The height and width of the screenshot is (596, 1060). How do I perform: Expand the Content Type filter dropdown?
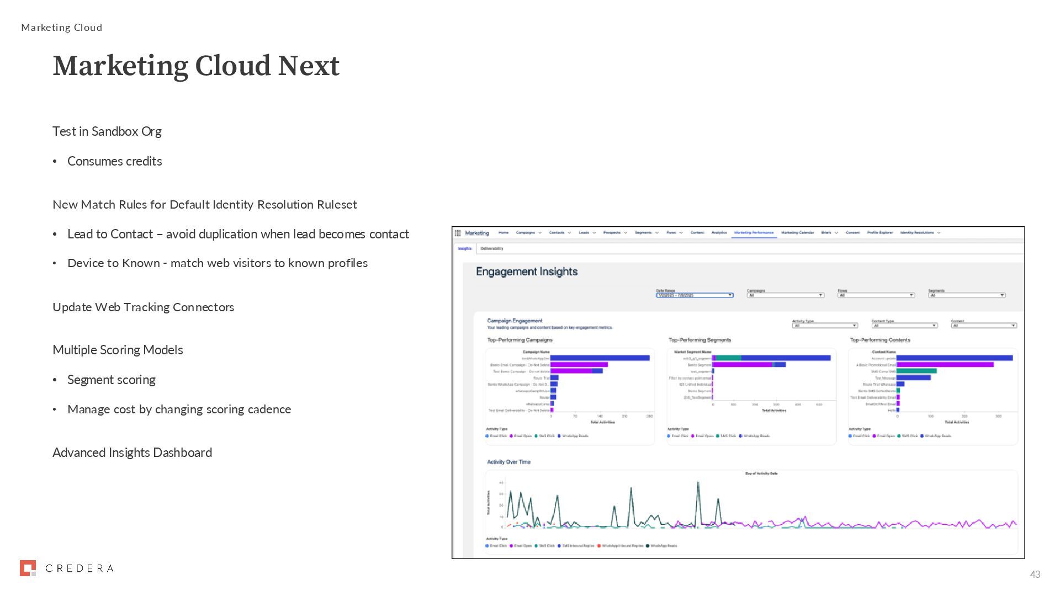pyautogui.click(x=904, y=326)
